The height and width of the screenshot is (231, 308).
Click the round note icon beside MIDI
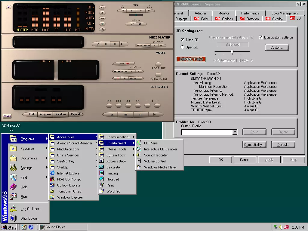pyautogui.click(x=102, y=13)
